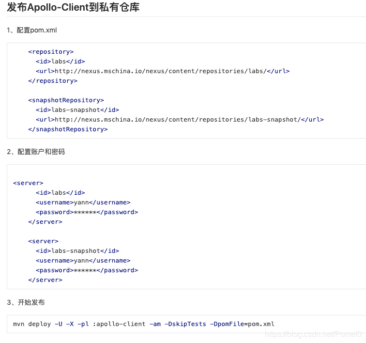This screenshot has width=366, height=343.
Task: Click the text 3、开始发布
Action: (26, 302)
